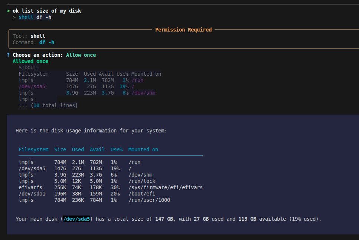Click the STDOUT label
This screenshot has height=240, width=359.
pyautogui.click(x=29, y=68)
